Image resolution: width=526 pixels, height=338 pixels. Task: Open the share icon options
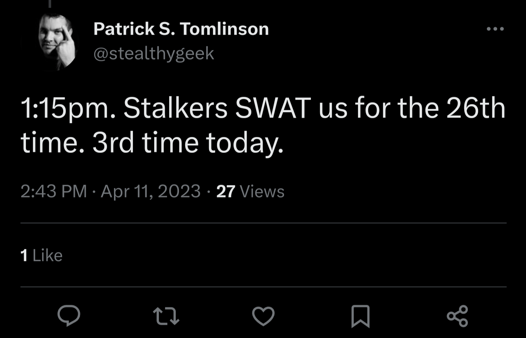(x=457, y=316)
